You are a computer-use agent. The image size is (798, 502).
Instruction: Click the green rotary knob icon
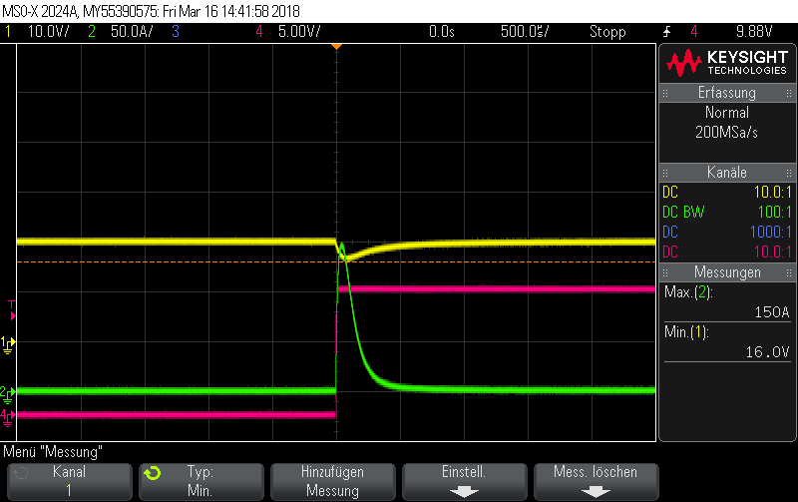click(153, 473)
